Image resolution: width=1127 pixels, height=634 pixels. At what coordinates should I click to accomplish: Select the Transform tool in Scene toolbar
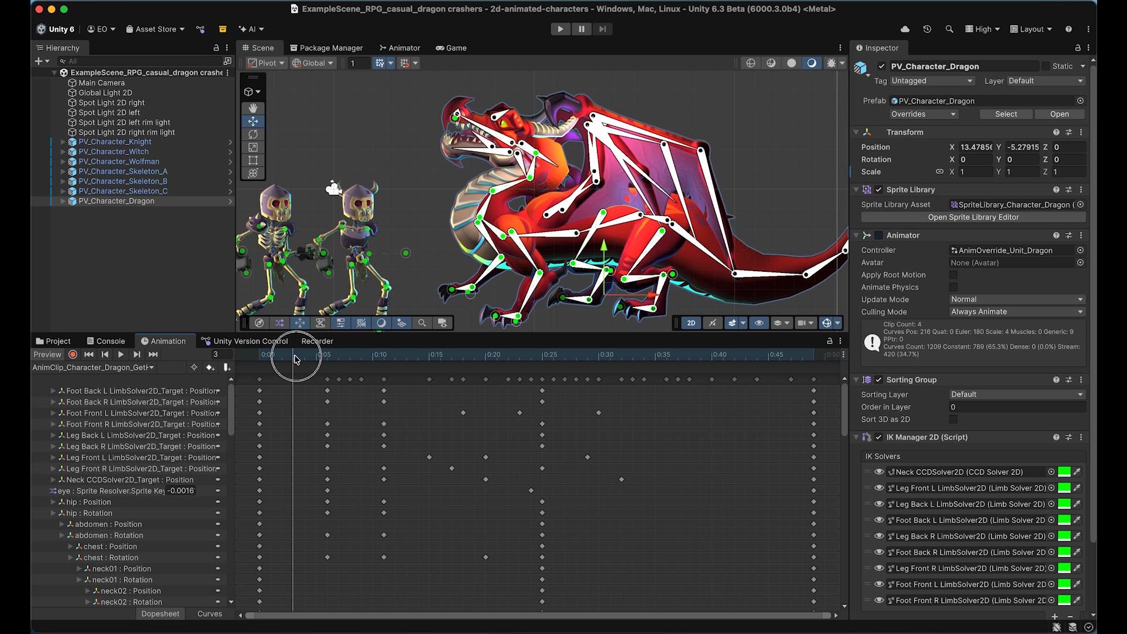click(x=253, y=173)
